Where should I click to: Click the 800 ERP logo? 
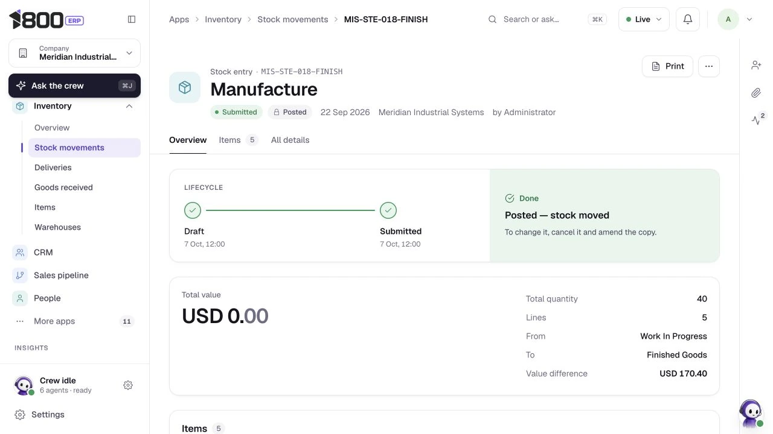[x=47, y=19]
